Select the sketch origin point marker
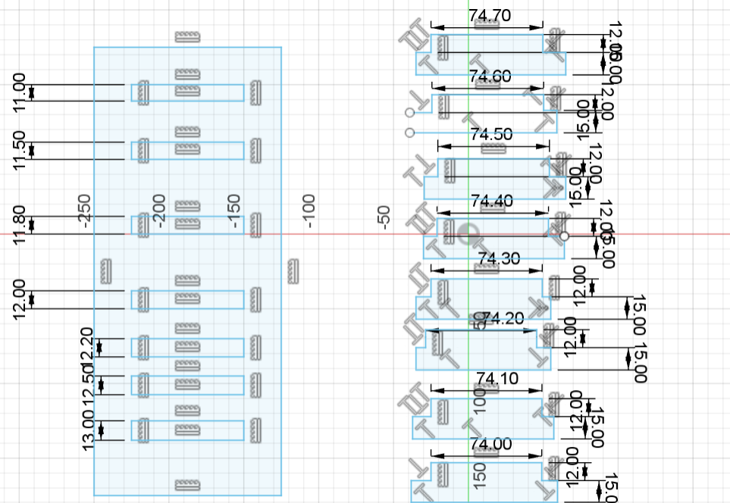Screen dimensions: 730x503 pyautogui.click(x=469, y=234)
